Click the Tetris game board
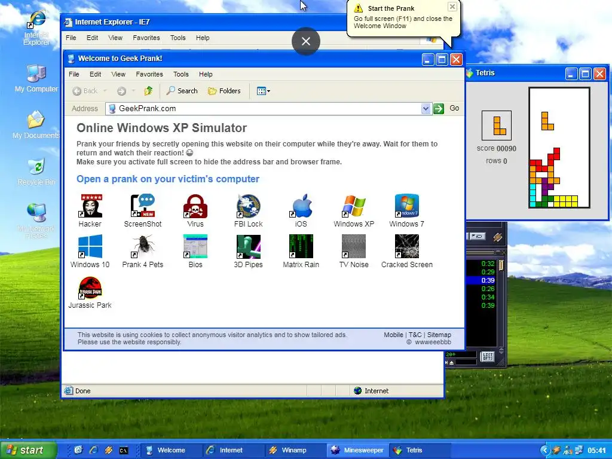The image size is (612, 459). (x=559, y=148)
